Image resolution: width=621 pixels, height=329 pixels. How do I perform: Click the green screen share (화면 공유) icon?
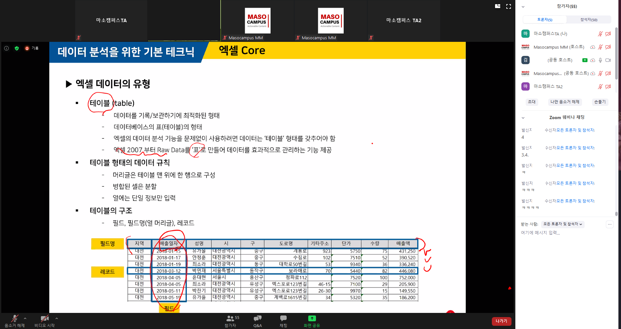[x=311, y=319]
